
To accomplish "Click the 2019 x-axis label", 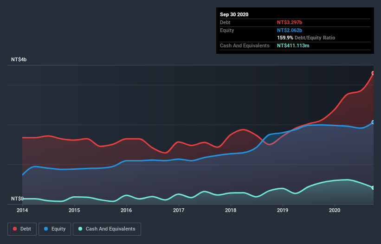I will click(x=283, y=210).
